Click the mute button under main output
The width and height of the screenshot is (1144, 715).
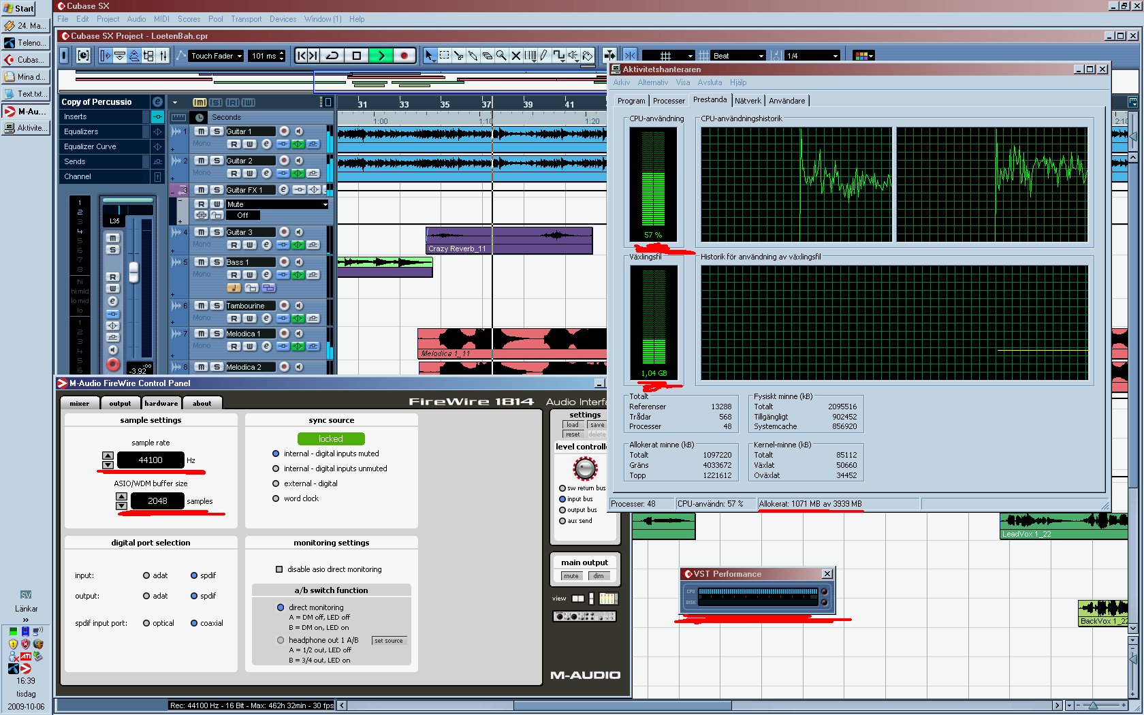571,576
